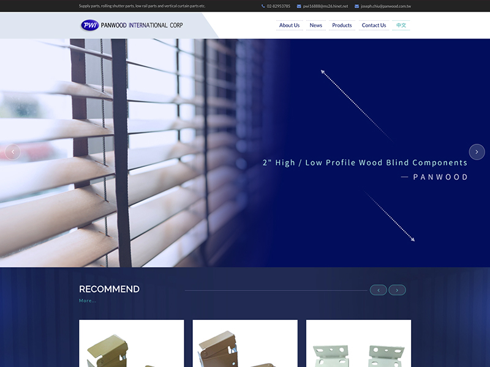Open the About Us menu
This screenshot has height=367, width=490.
point(289,25)
